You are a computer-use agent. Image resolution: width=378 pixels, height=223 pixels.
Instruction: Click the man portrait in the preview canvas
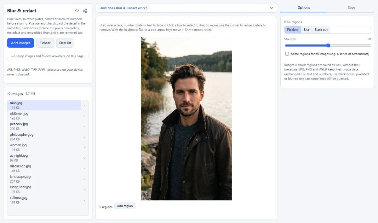[x=186, y=119]
